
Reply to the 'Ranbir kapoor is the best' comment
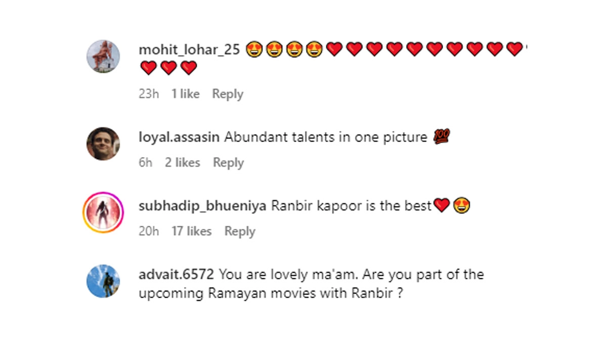240,231
